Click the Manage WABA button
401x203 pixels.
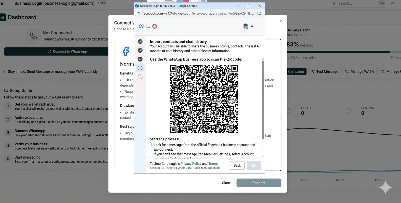[360, 71]
